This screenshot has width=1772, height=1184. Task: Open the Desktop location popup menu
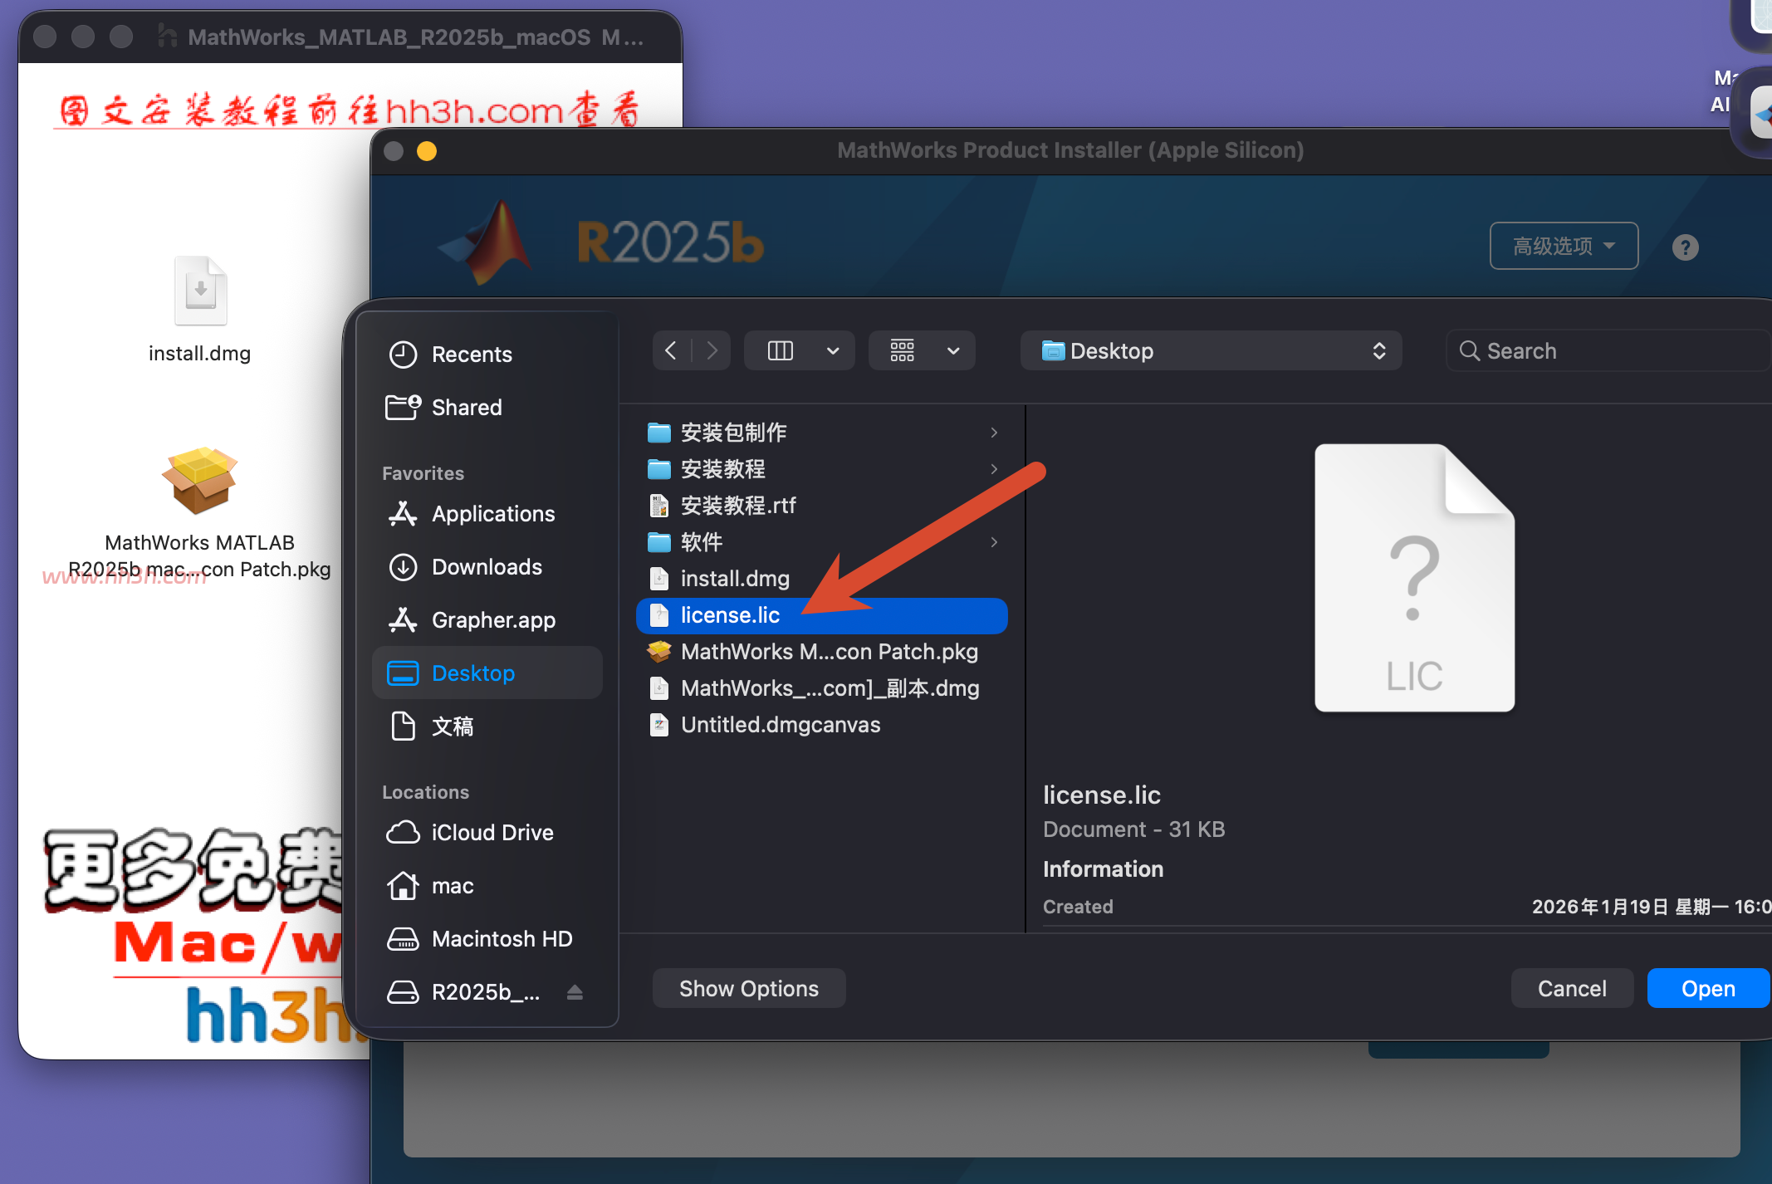(x=1211, y=351)
